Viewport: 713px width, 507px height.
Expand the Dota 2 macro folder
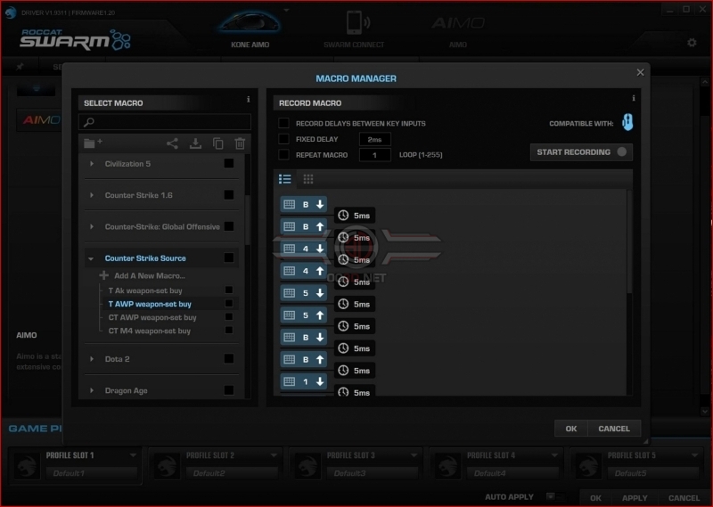click(92, 359)
